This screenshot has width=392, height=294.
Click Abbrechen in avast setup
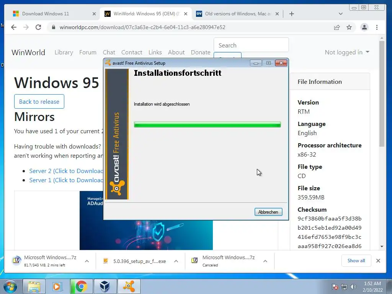[x=268, y=212]
